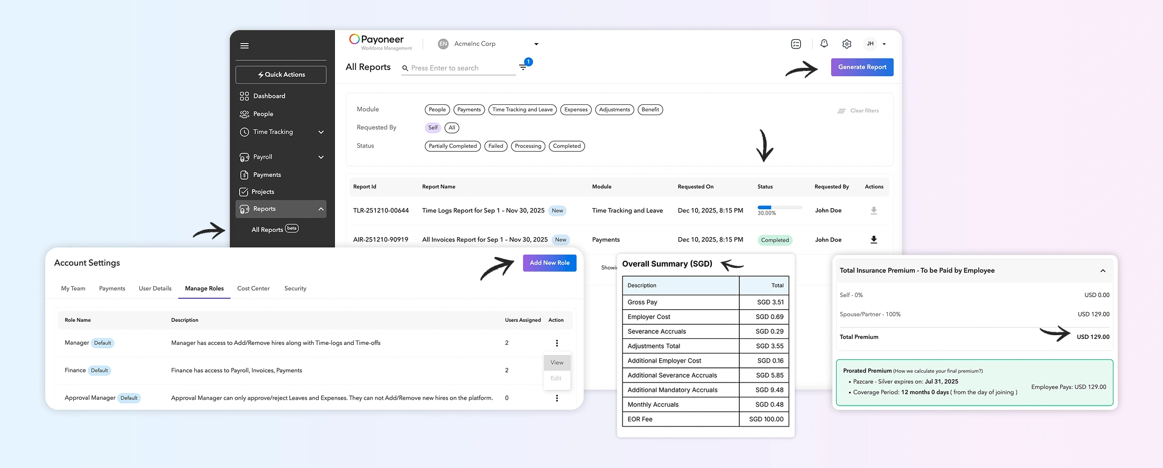Click the JH user avatar
The width and height of the screenshot is (1163, 468).
tap(870, 44)
